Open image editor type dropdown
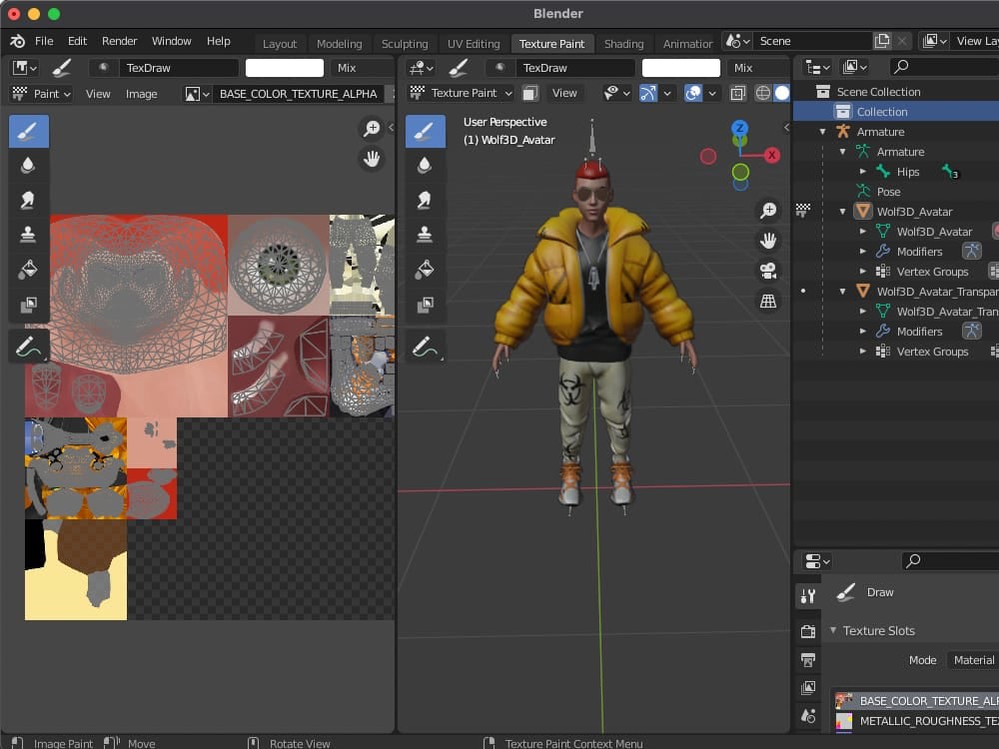 26,68
